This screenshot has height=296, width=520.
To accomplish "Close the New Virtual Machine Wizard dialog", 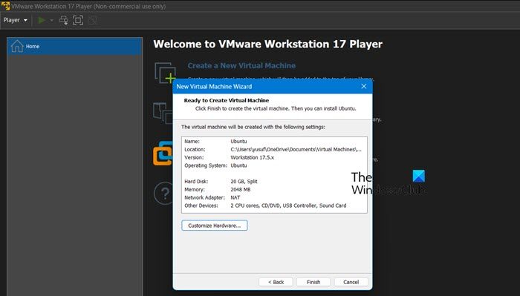I will pos(364,86).
